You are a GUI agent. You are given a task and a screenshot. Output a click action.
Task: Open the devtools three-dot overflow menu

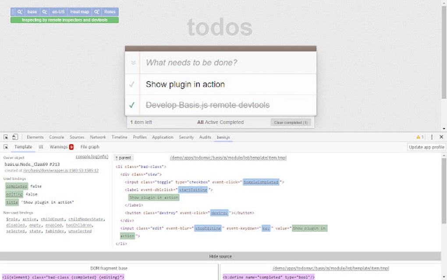click(432, 137)
